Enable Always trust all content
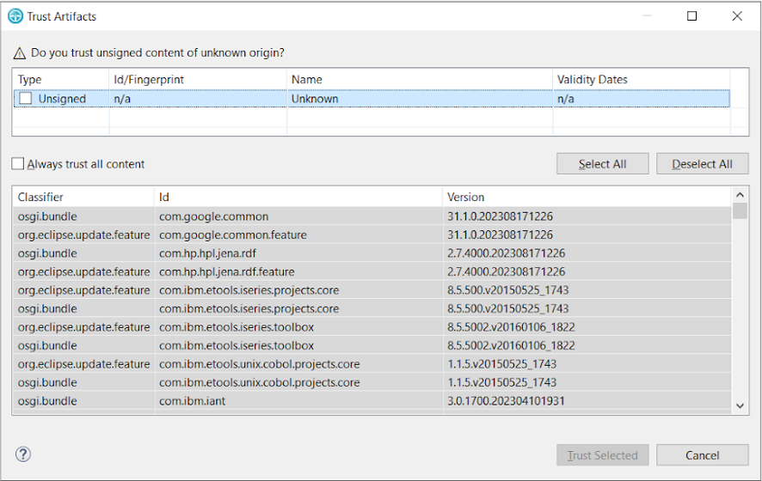This screenshot has width=762, height=481. coord(17,164)
